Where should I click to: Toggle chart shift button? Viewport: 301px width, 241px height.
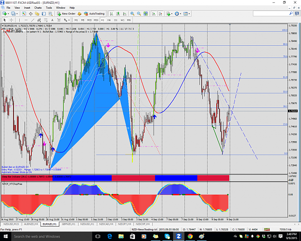[x=160, y=13]
